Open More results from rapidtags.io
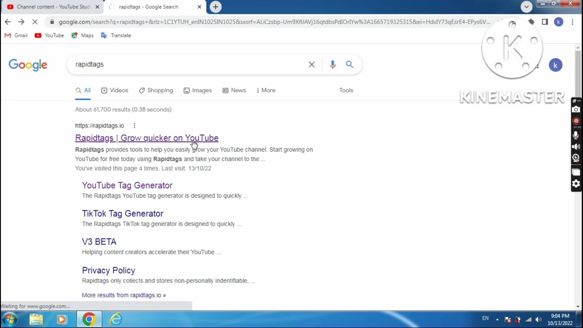 pos(124,295)
